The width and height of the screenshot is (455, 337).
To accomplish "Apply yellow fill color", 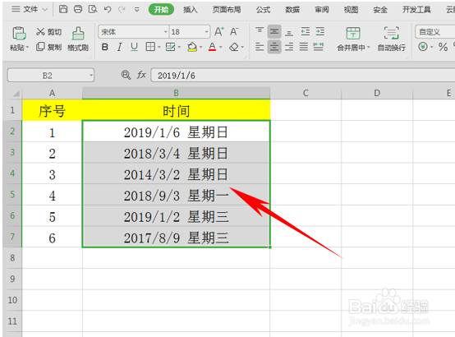I will [192, 47].
